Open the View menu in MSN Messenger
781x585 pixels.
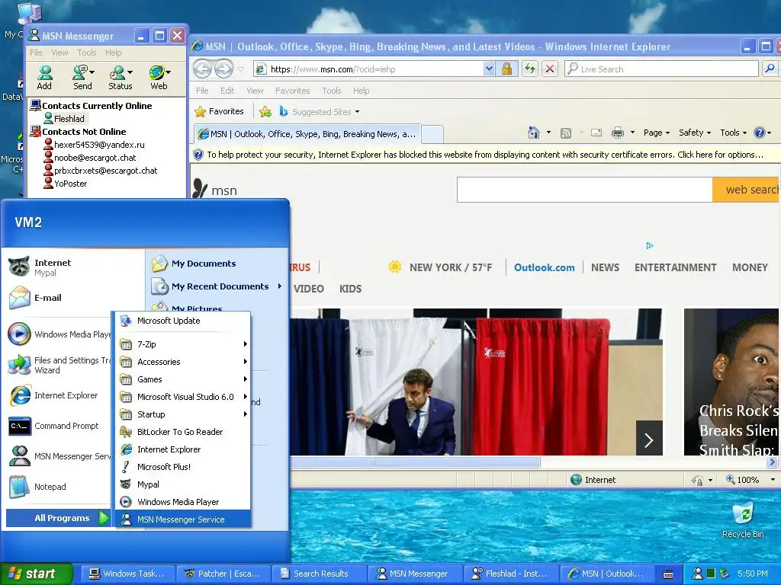click(x=59, y=53)
